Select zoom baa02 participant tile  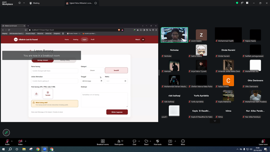201,35
